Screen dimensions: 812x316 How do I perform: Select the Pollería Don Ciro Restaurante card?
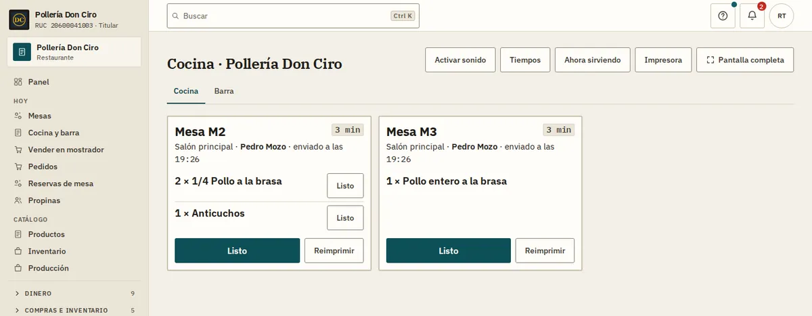74,52
